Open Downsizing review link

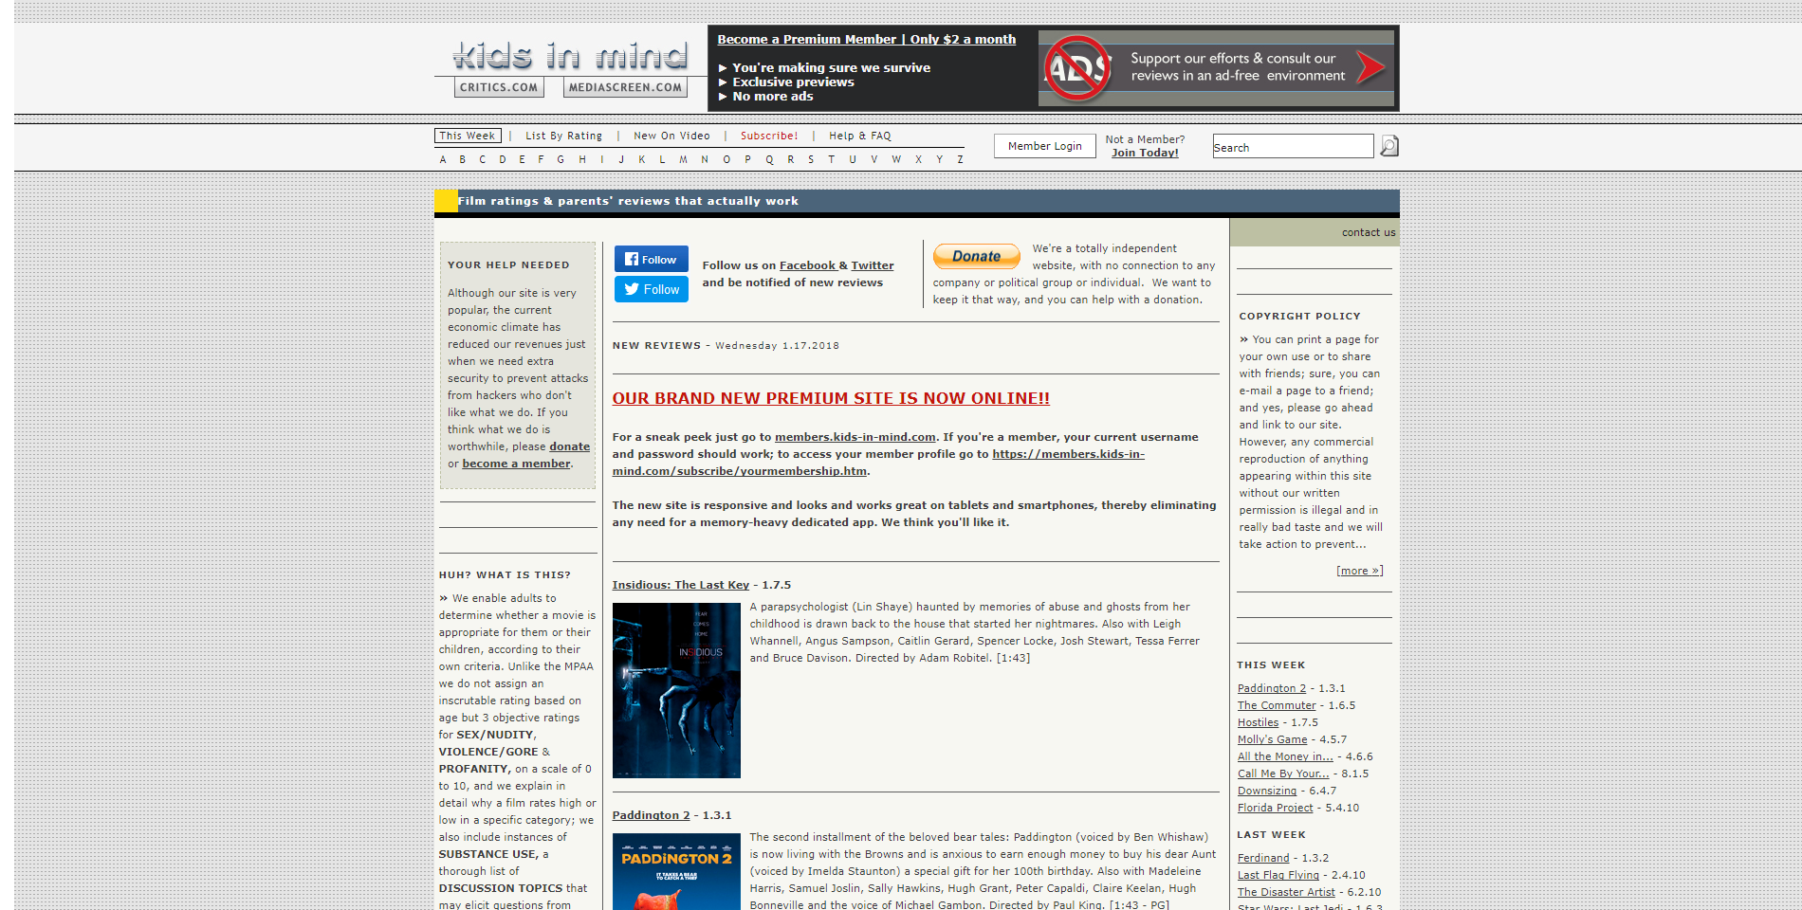(x=1266, y=791)
